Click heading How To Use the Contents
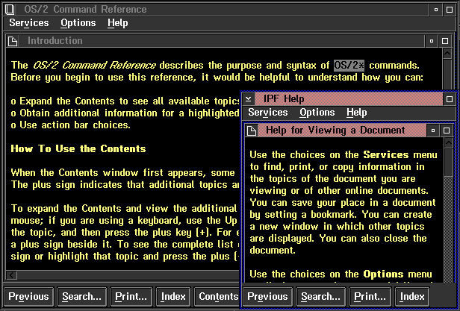460x311 pixels. click(x=78, y=149)
